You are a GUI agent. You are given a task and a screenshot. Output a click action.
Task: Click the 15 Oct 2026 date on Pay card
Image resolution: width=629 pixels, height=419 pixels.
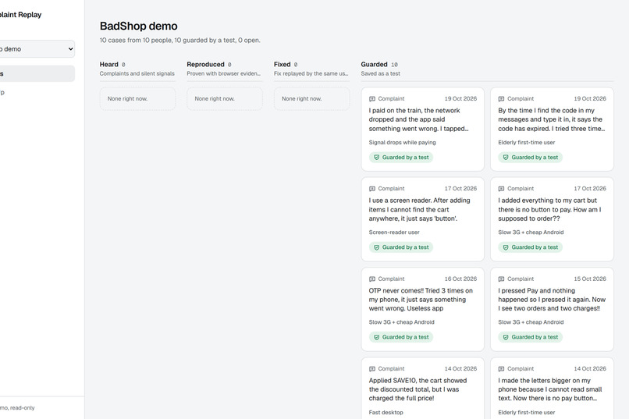coord(590,279)
